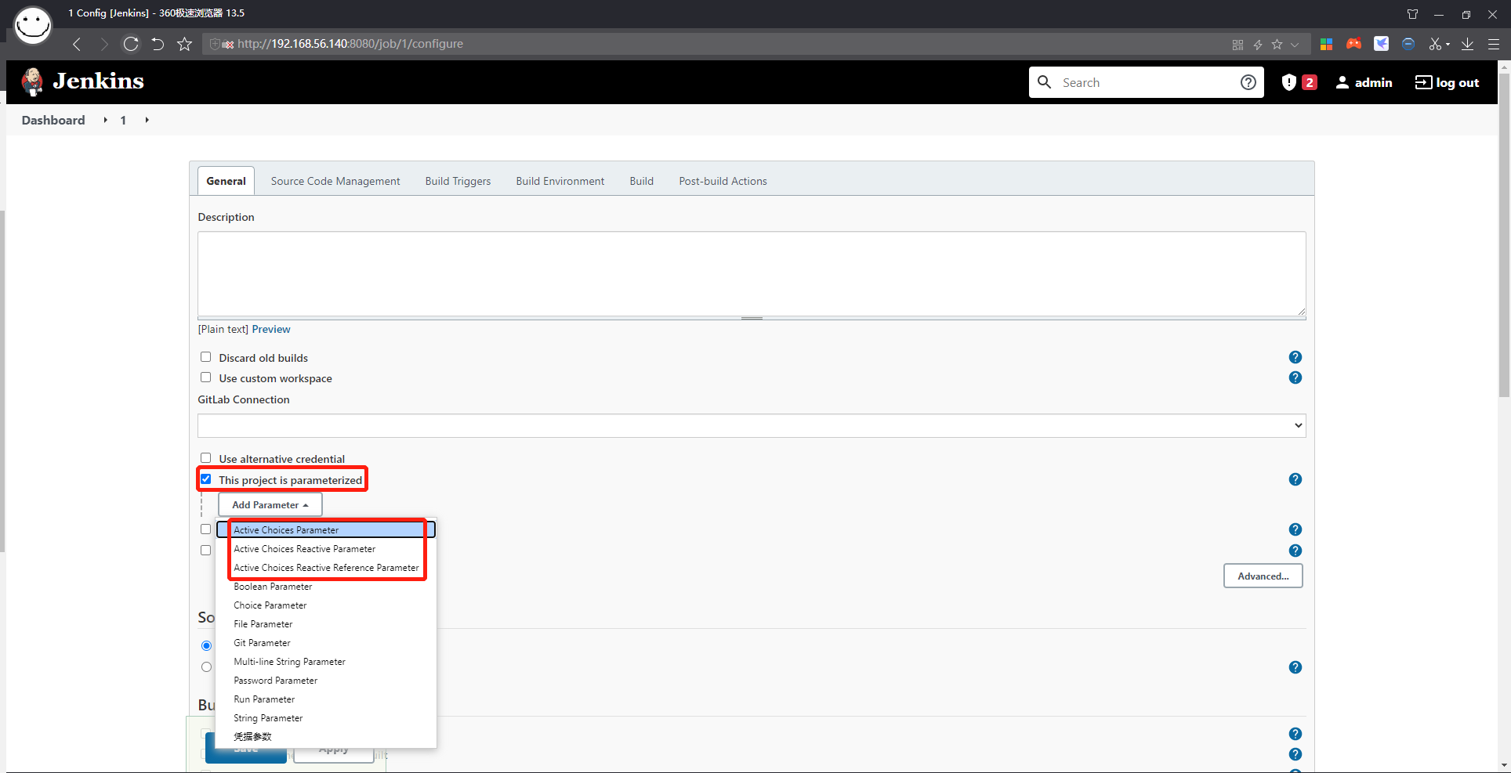Open help for Discard old builds
The width and height of the screenshot is (1511, 773).
[1295, 357]
